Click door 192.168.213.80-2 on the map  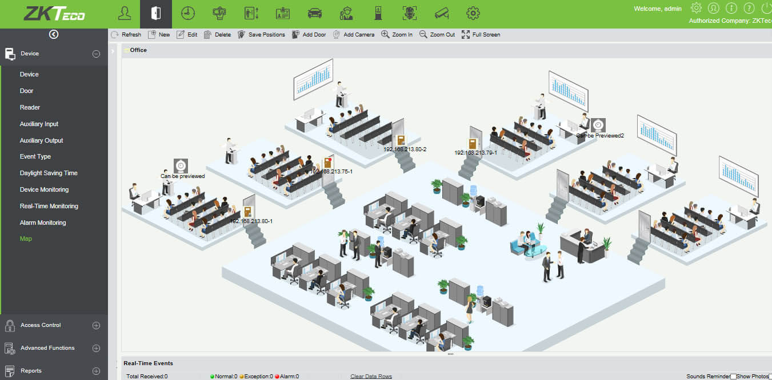pyautogui.click(x=402, y=140)
